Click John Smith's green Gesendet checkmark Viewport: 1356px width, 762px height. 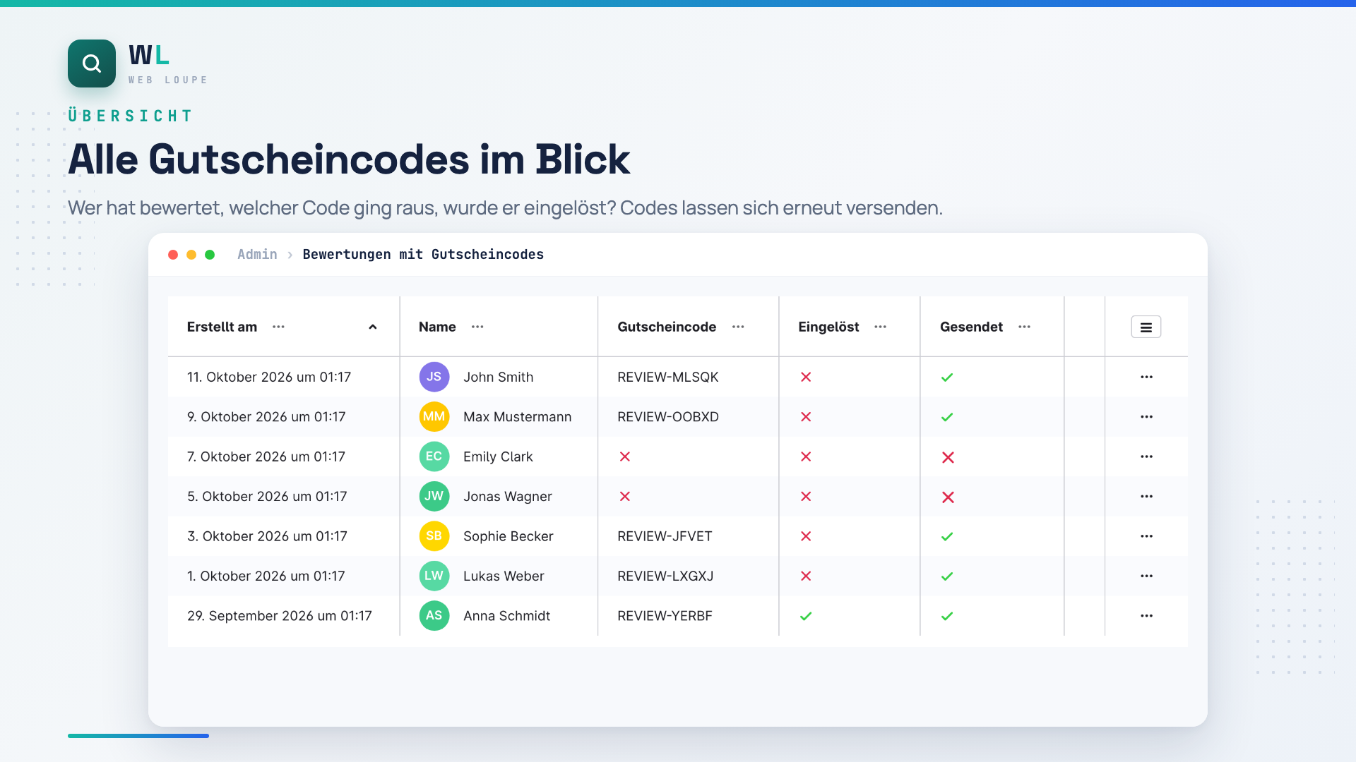coord(947,377)
